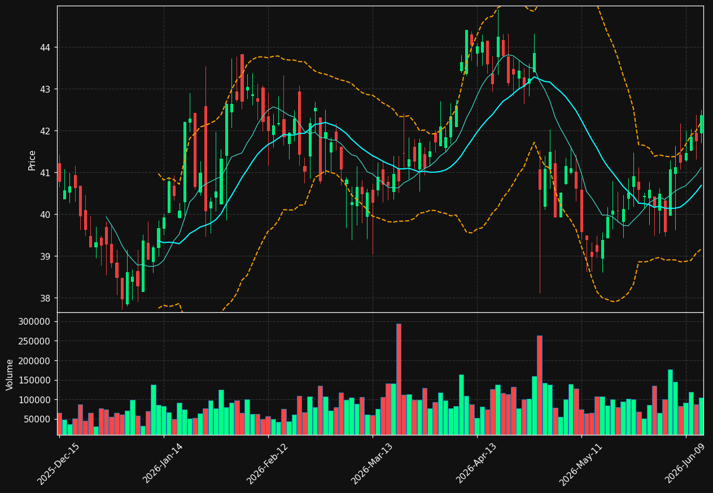Click the Volume axis title
Screen dimensions: 713x493
[10, 374]
